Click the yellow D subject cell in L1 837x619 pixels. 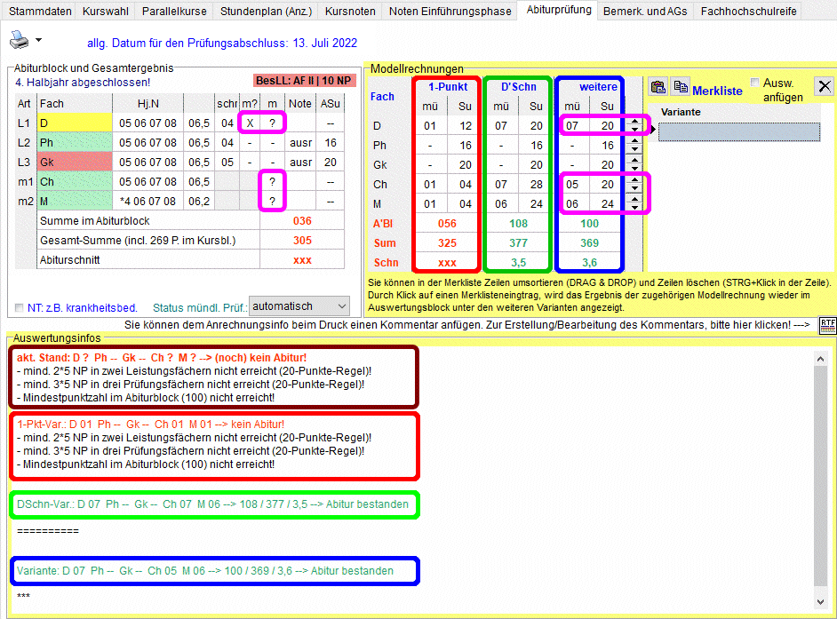pos(75,123)
